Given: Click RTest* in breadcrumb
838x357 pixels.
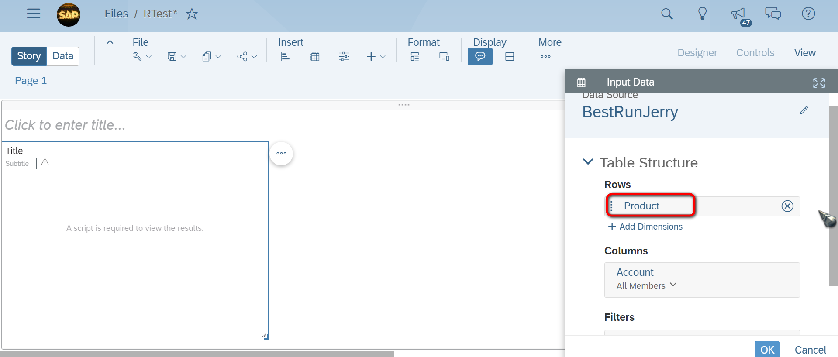Looking at the screenshot, I should (x=160, y=14).
